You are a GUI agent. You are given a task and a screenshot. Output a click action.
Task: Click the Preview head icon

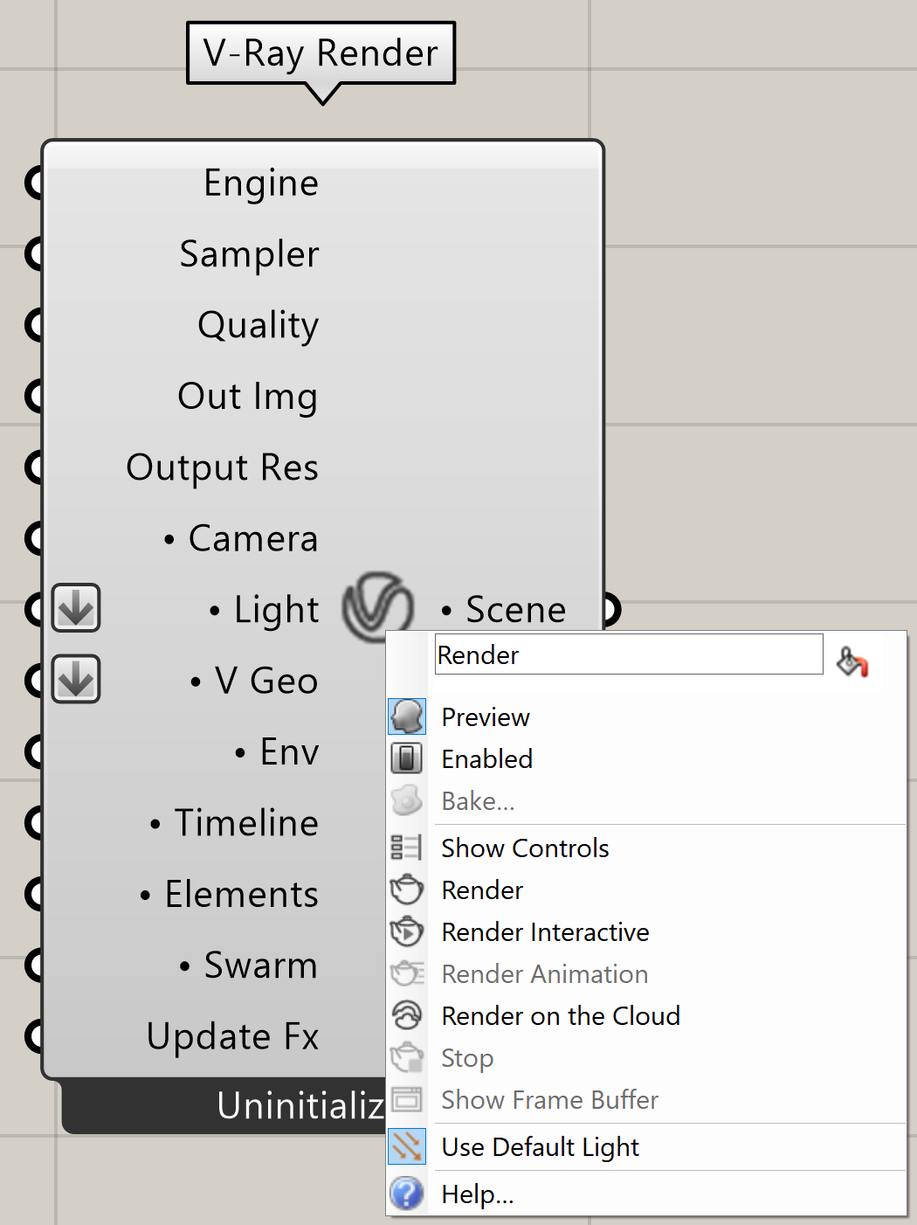coord(407,716)
